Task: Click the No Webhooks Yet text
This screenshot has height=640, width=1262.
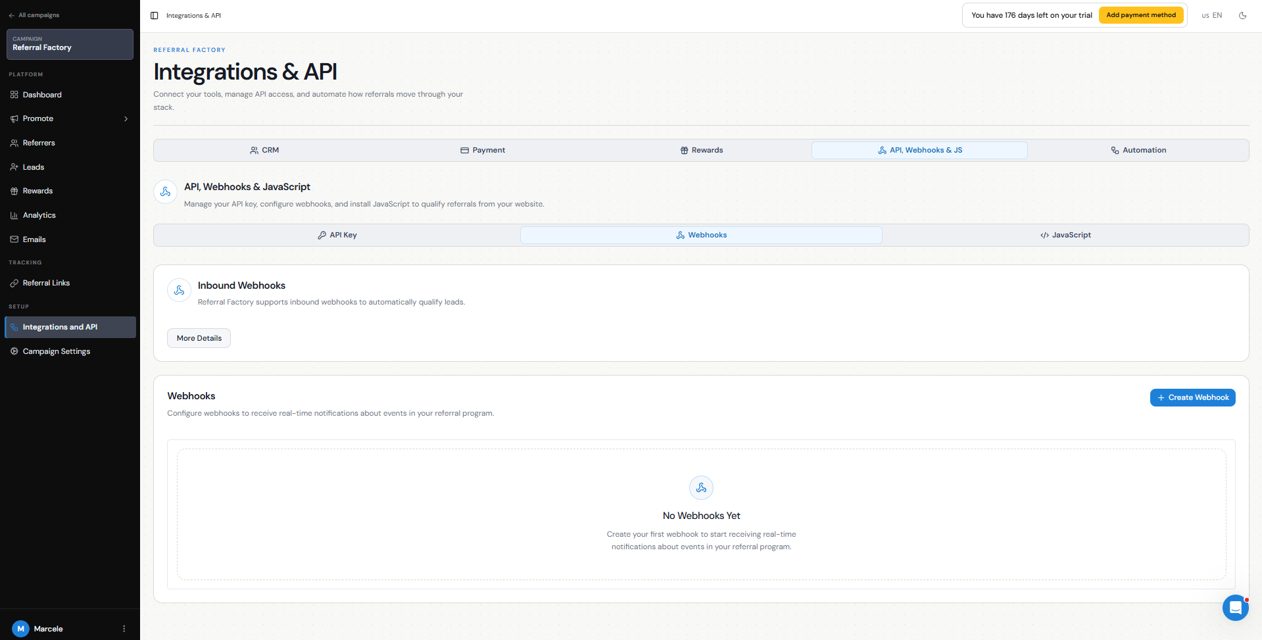Action: (x=701, y=516)
